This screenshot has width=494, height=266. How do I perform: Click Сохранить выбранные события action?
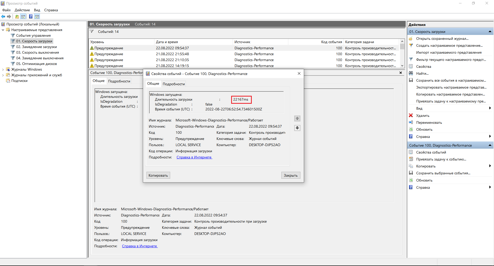pos(443,173)
